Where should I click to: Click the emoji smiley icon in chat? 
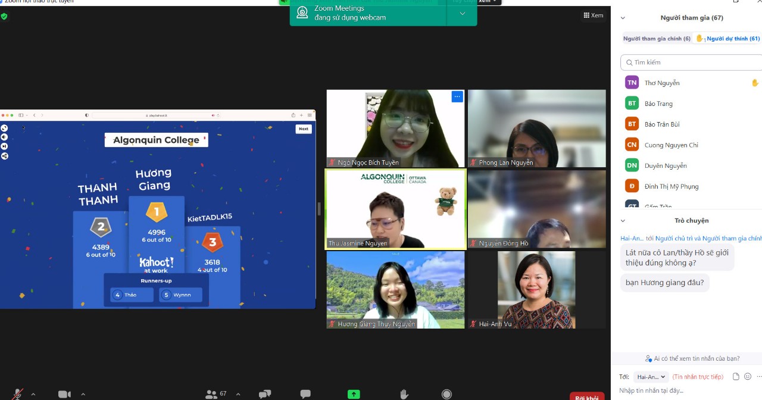click(748, 377)
